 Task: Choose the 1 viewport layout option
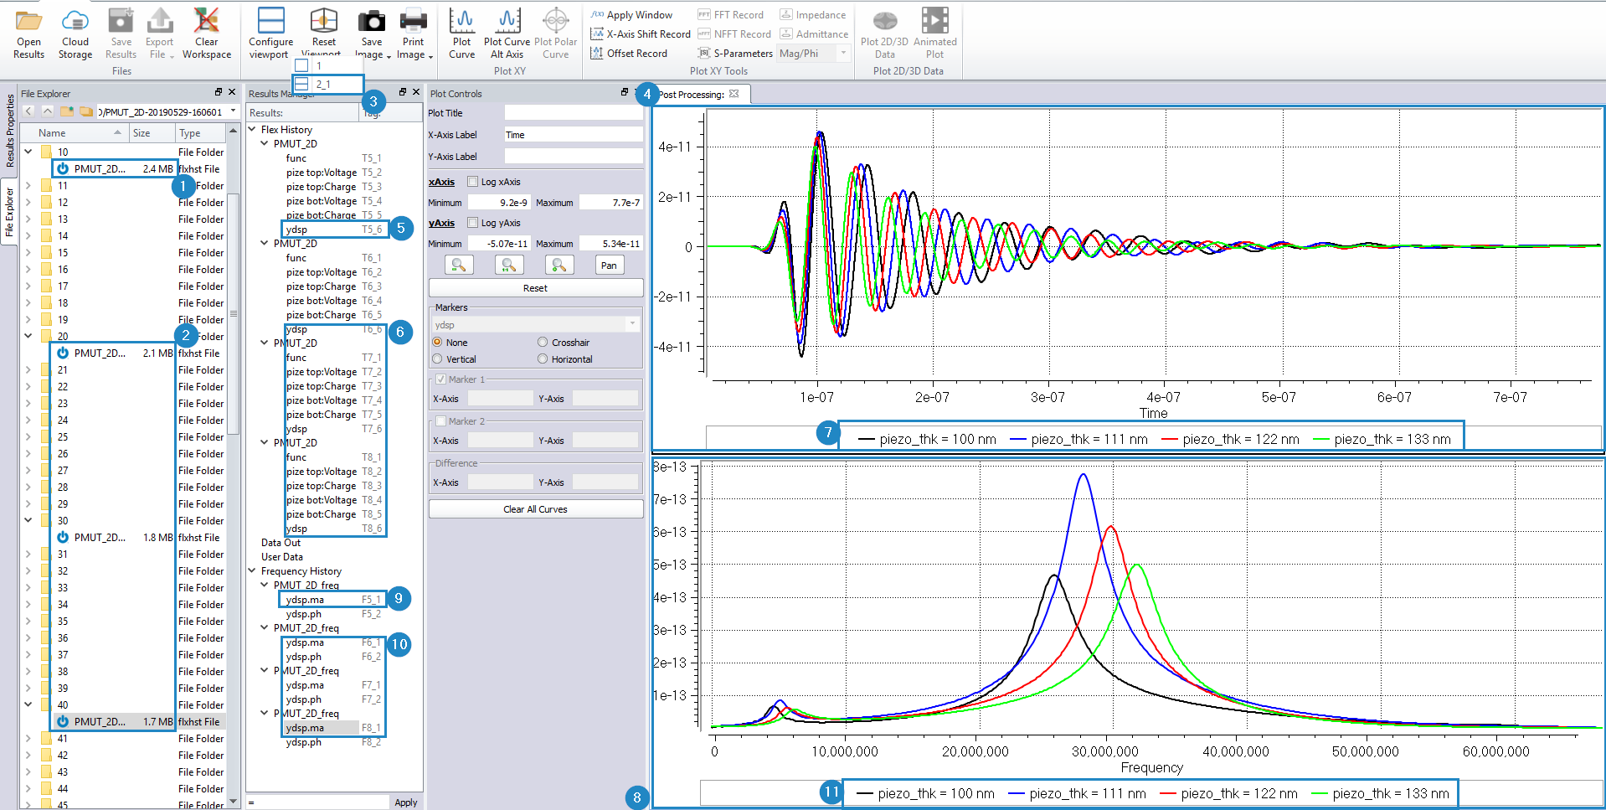tap(327, 66)
